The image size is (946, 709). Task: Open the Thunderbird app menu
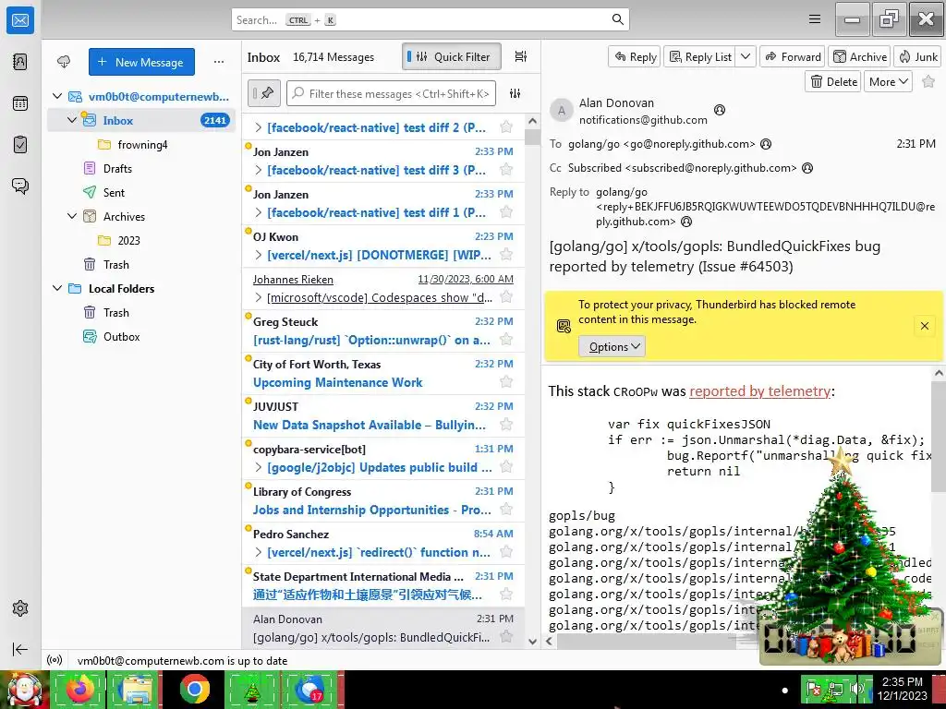tap(815, 19)
